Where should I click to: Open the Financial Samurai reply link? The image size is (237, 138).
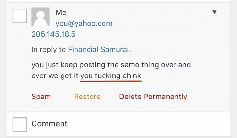pyautogui.click(x=98, y=49)
